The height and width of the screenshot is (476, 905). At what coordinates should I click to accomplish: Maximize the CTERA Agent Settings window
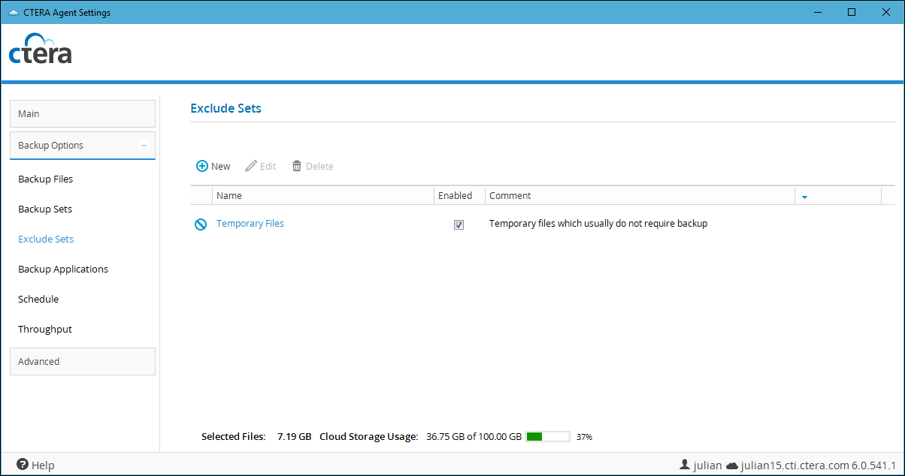[852, 12]
